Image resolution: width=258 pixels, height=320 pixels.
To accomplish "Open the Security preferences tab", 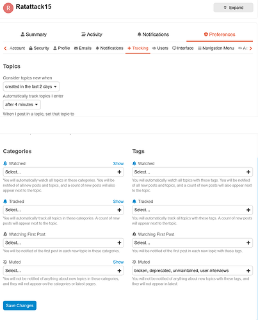I will tap(39, 48).
